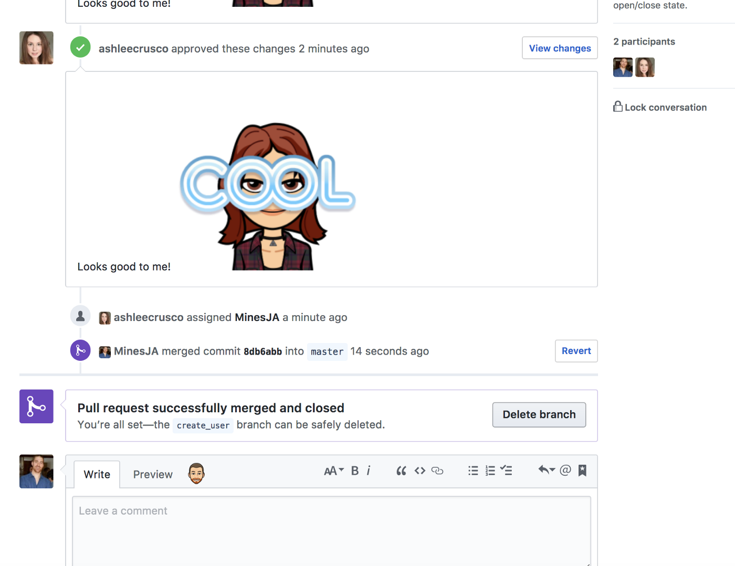This screenshot has width=735, height=566.
Task: Click the Delete branch button
Action: point(539,414)
